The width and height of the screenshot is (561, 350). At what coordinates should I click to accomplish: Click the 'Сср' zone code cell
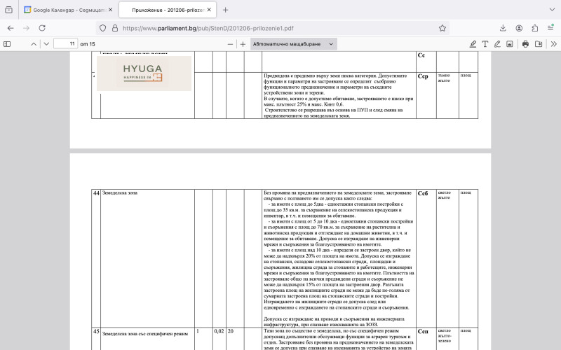pyautogui.click(x=426, y=95)
